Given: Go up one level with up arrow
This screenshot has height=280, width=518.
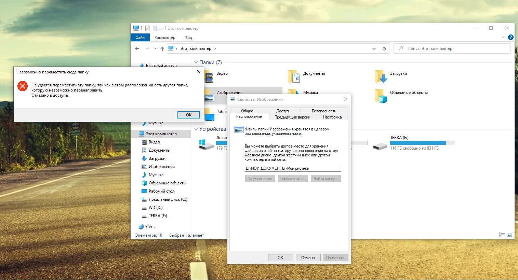Looking at the screenshot, I should pos(162,48).
